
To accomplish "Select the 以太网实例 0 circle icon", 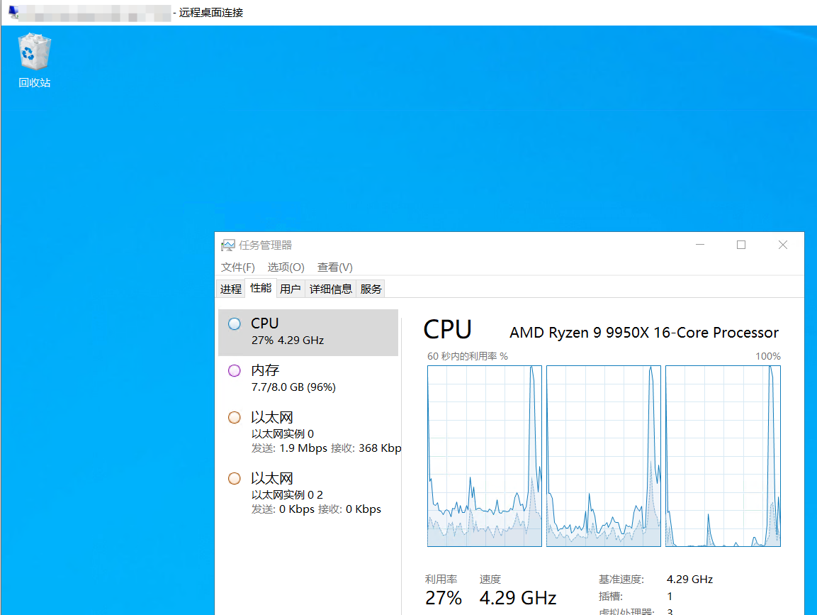I will [235, 418].
